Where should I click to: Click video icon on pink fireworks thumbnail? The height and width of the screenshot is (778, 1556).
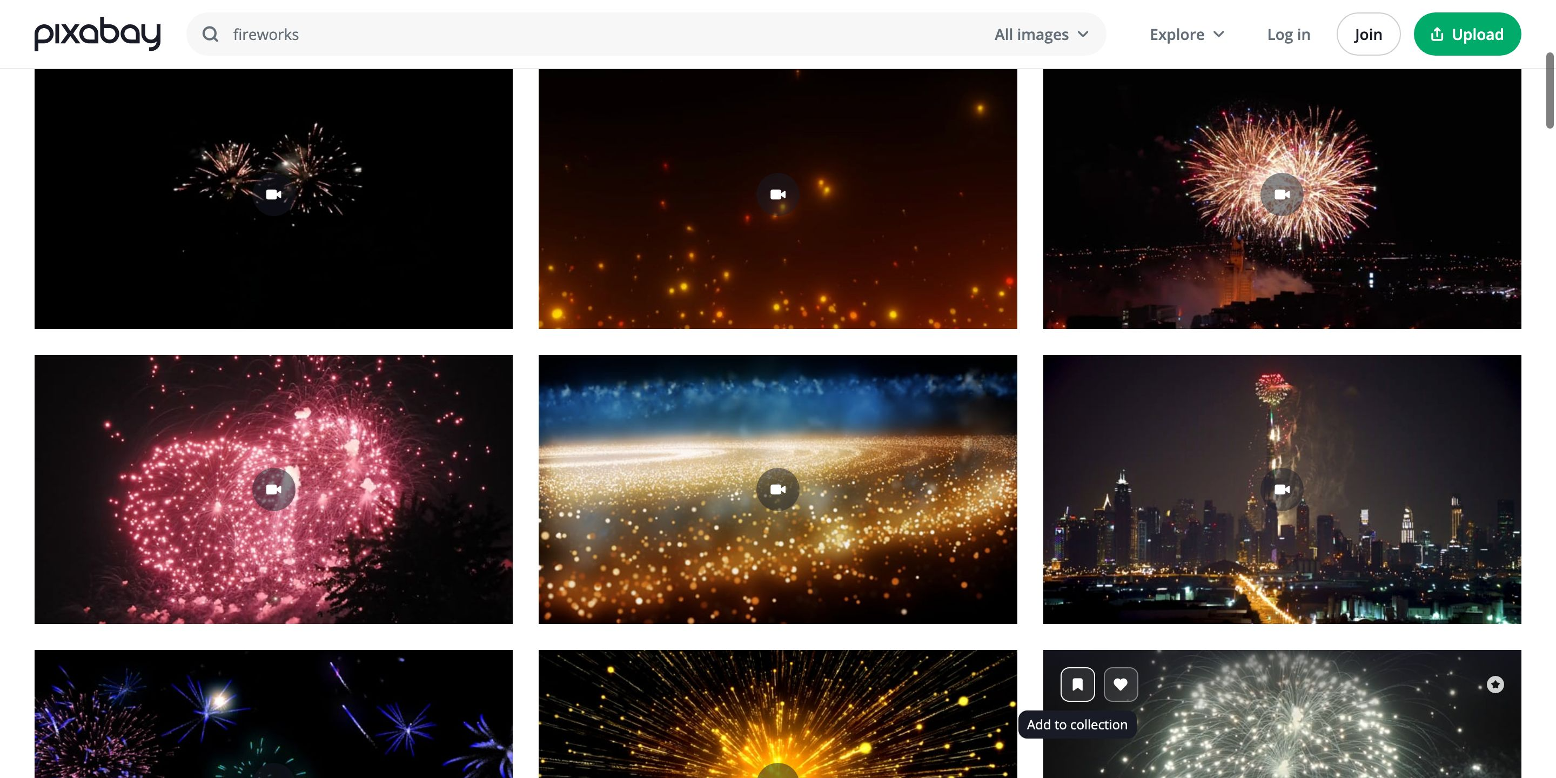273,489
